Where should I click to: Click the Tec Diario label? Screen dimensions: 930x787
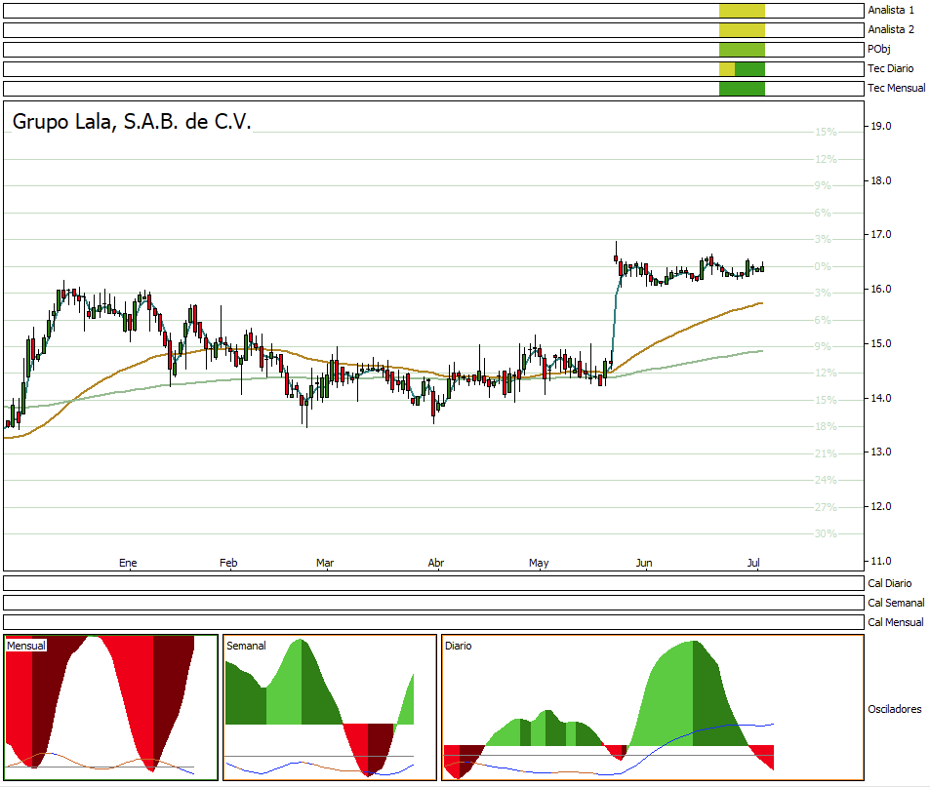tap(890, 68)
